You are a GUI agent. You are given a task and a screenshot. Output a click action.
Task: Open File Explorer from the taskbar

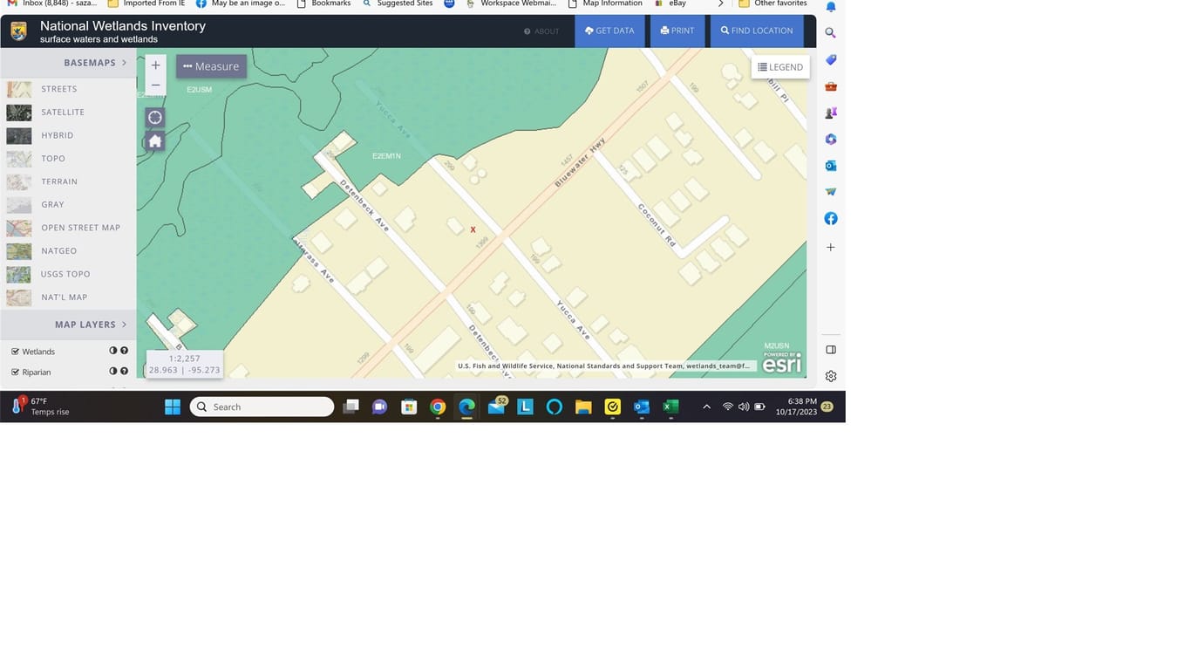click(583, 407)
